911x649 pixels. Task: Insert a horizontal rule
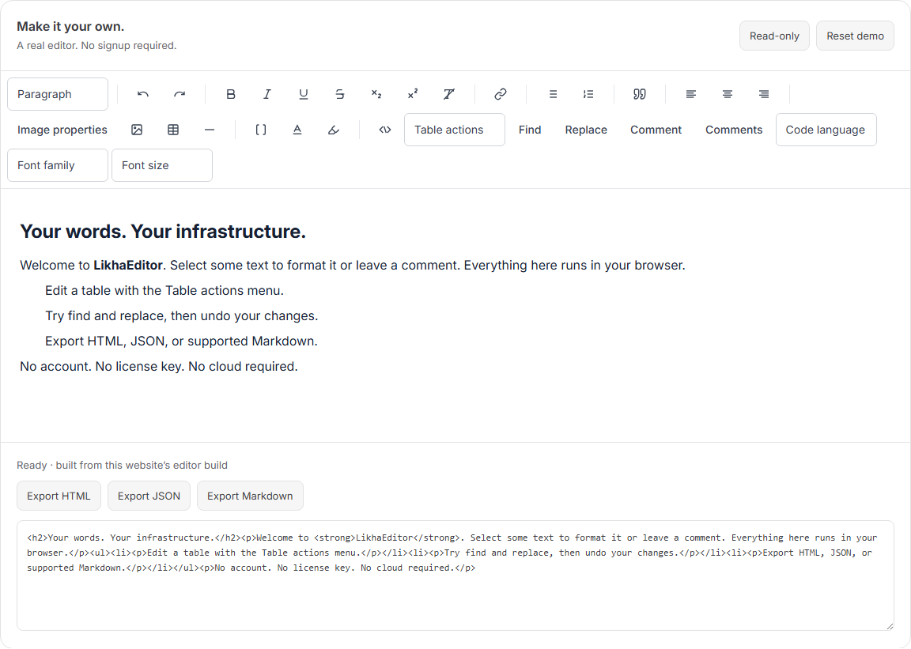(210, 130)
